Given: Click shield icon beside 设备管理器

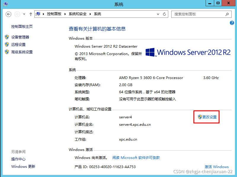Looking at the screenshot, I should [7, 37].
